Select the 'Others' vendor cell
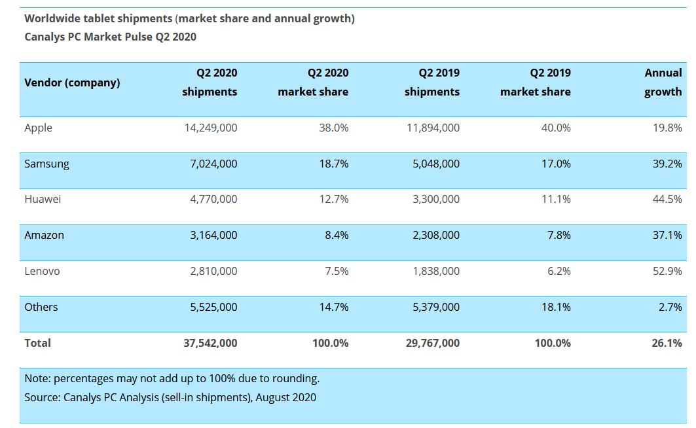The width and height of the screenshot is (696, 428). 41,308
